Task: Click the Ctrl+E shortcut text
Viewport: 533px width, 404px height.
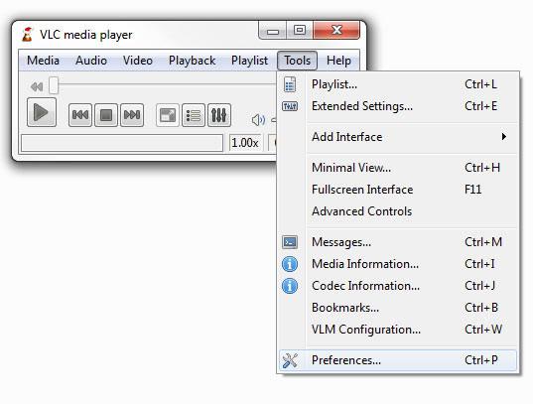Action: click(x=481, y=106)
